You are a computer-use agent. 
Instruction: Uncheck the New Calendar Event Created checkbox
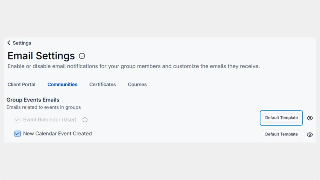click(17, 134)
